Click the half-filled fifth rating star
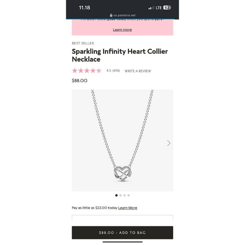The width and height of the screenshot is (245, 245). pos(99,71)
